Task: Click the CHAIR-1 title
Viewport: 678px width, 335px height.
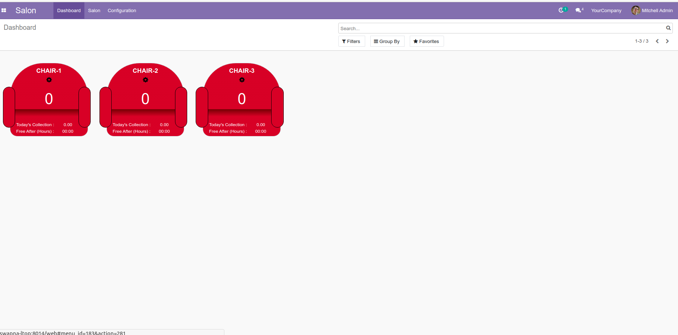Action: coord(49,71)
